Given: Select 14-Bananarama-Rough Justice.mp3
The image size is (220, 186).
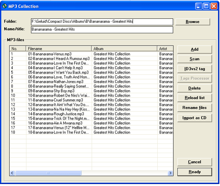Looking at the screenshot, I should coord(56,114).
